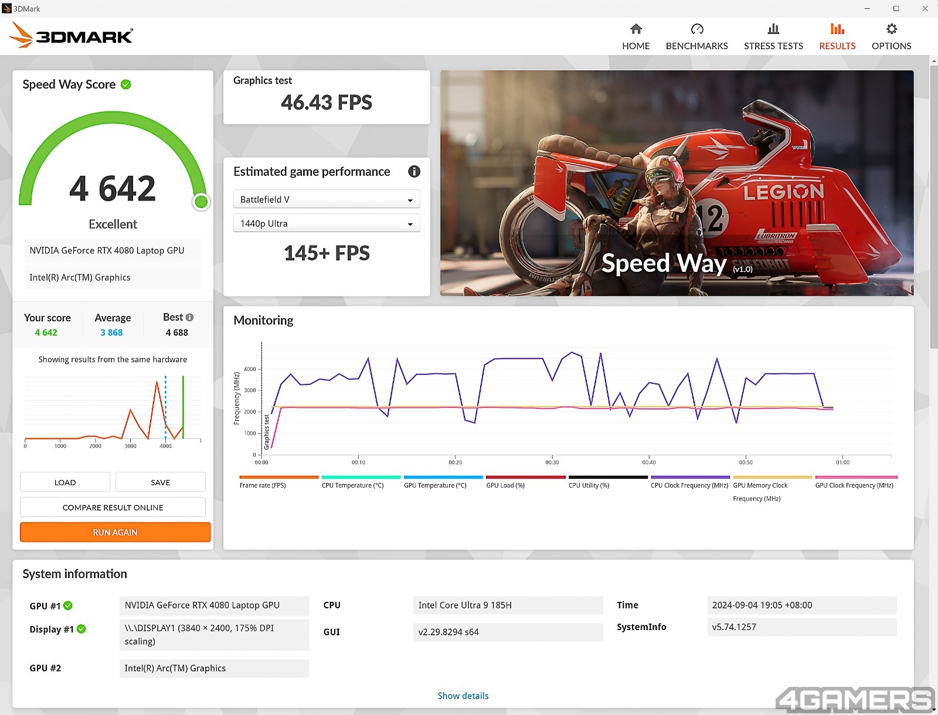Toggle GPU Temperature legend item
This screenshot has width=938, height=715.
(443, 482)
